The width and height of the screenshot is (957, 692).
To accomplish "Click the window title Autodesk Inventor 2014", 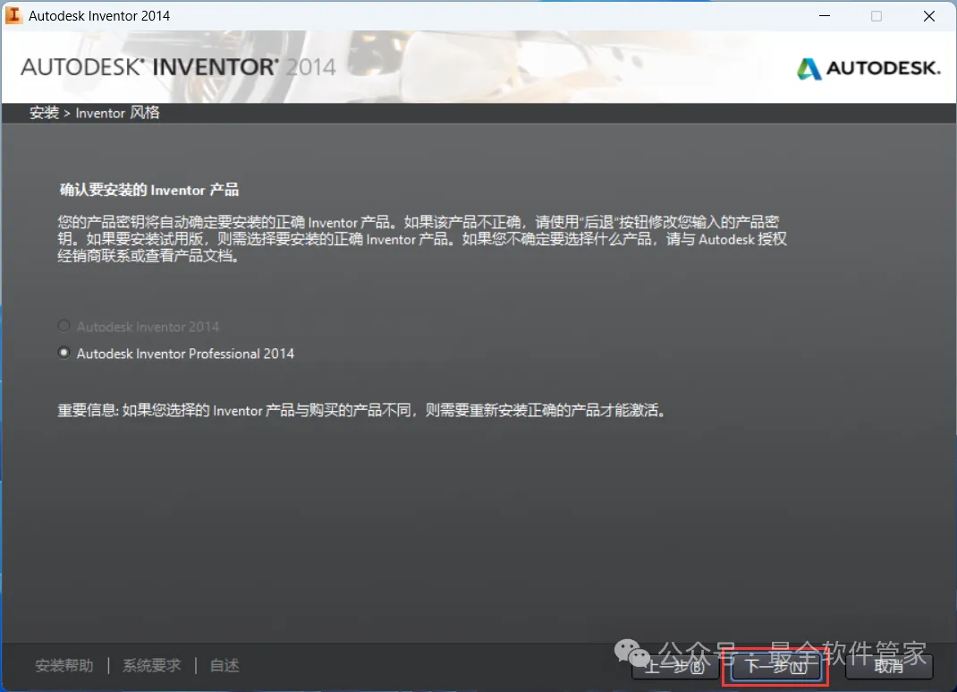I will tap(99, 16).
